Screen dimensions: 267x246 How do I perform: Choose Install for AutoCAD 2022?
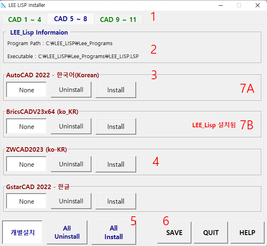116,90
